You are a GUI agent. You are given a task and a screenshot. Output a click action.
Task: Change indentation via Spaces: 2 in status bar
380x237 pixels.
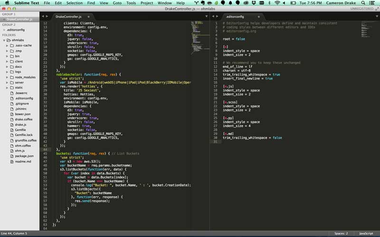click(x=341, y=233)
